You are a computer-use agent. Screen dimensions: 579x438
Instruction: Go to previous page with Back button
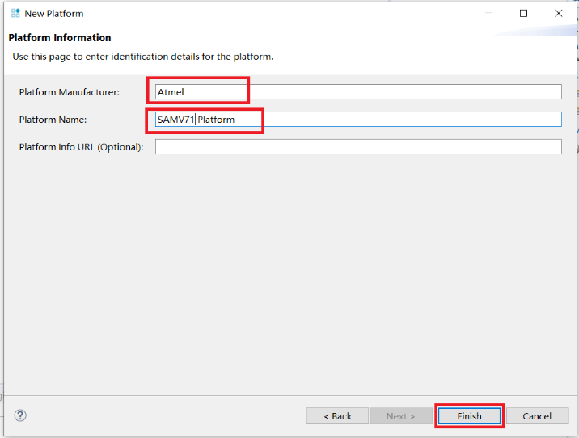point(337,416)
